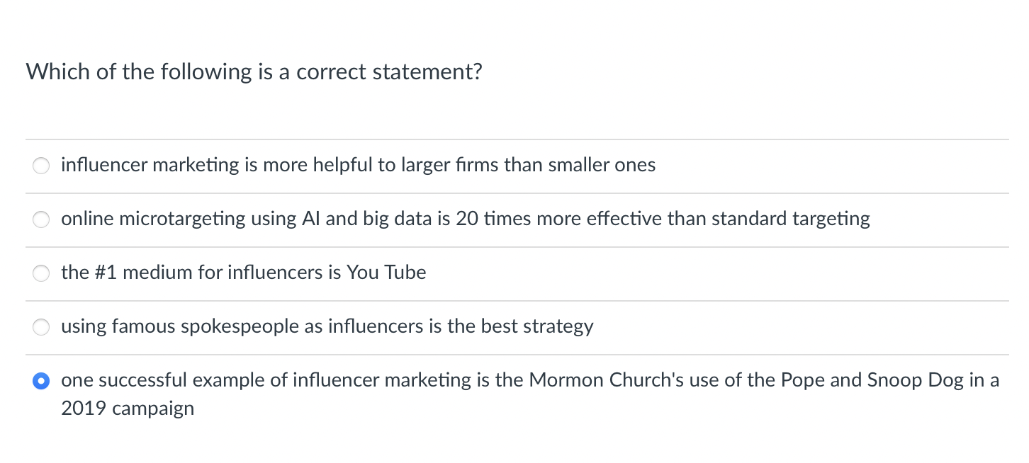
Task: Click the divider line above first answer
Action: pyautogui.click(x=514, y=139)
